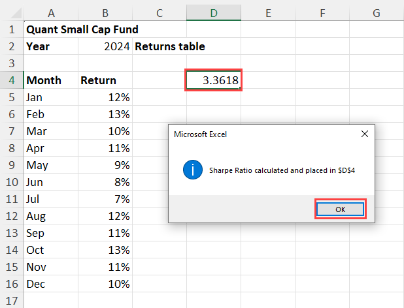
Task: Select column D header
Action: (x=214, y=13)
